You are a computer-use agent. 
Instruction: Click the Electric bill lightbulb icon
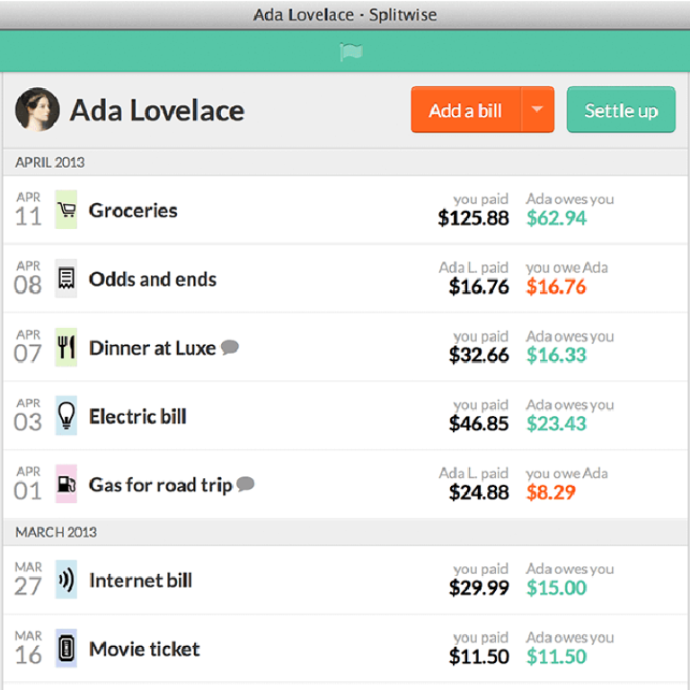pyautogui.click(x=66, y=415)
